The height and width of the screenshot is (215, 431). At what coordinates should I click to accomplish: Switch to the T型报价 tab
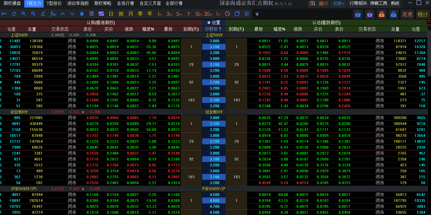click(x=54, y=3)
